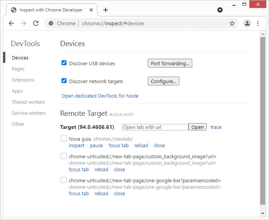Uncheck Discover network targets
The width and height of the screenshot is (269, 220).
[64, 81]
